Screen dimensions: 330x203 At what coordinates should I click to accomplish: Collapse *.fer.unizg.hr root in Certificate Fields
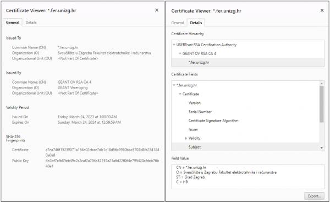click(174, 85)
